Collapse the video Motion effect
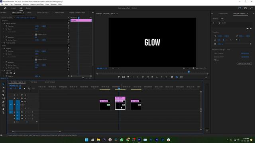255x143 pixels. click(2, 48)
